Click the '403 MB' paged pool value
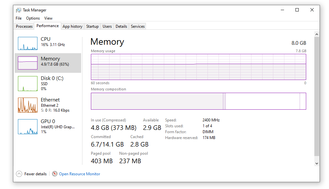 point(102,161)
